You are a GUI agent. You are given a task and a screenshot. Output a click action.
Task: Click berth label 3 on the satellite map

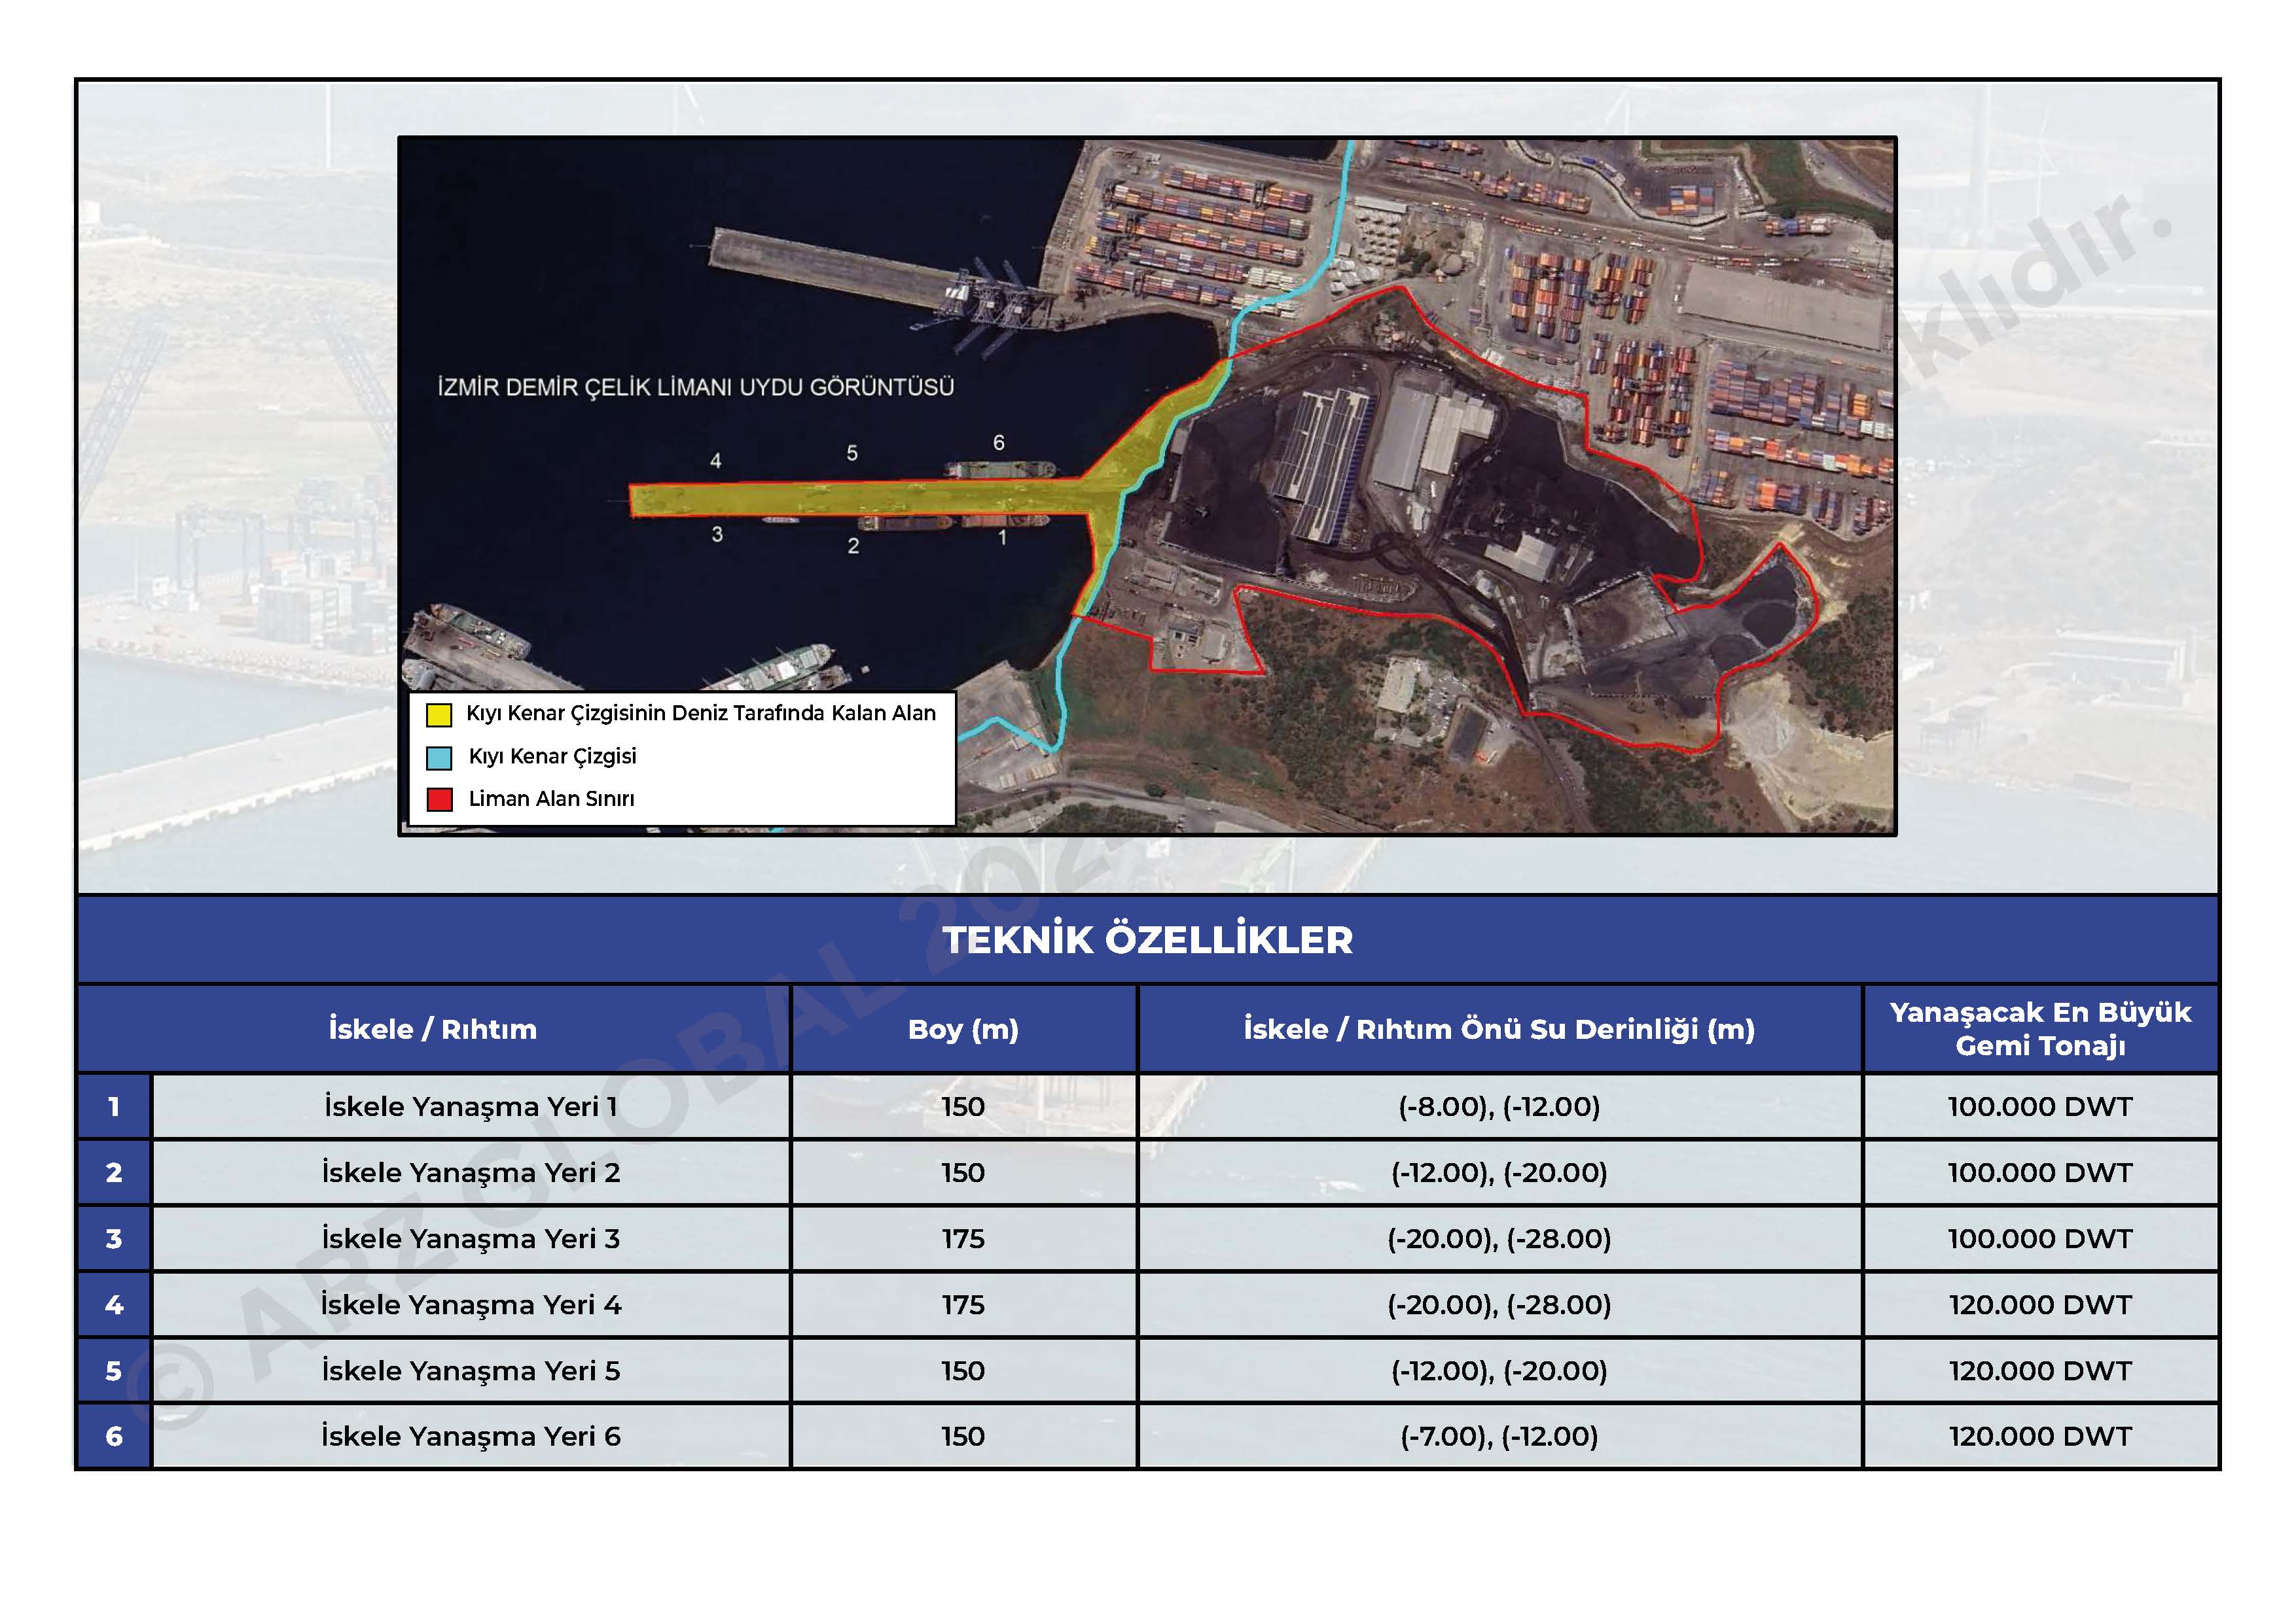click(x=717, y=534)
